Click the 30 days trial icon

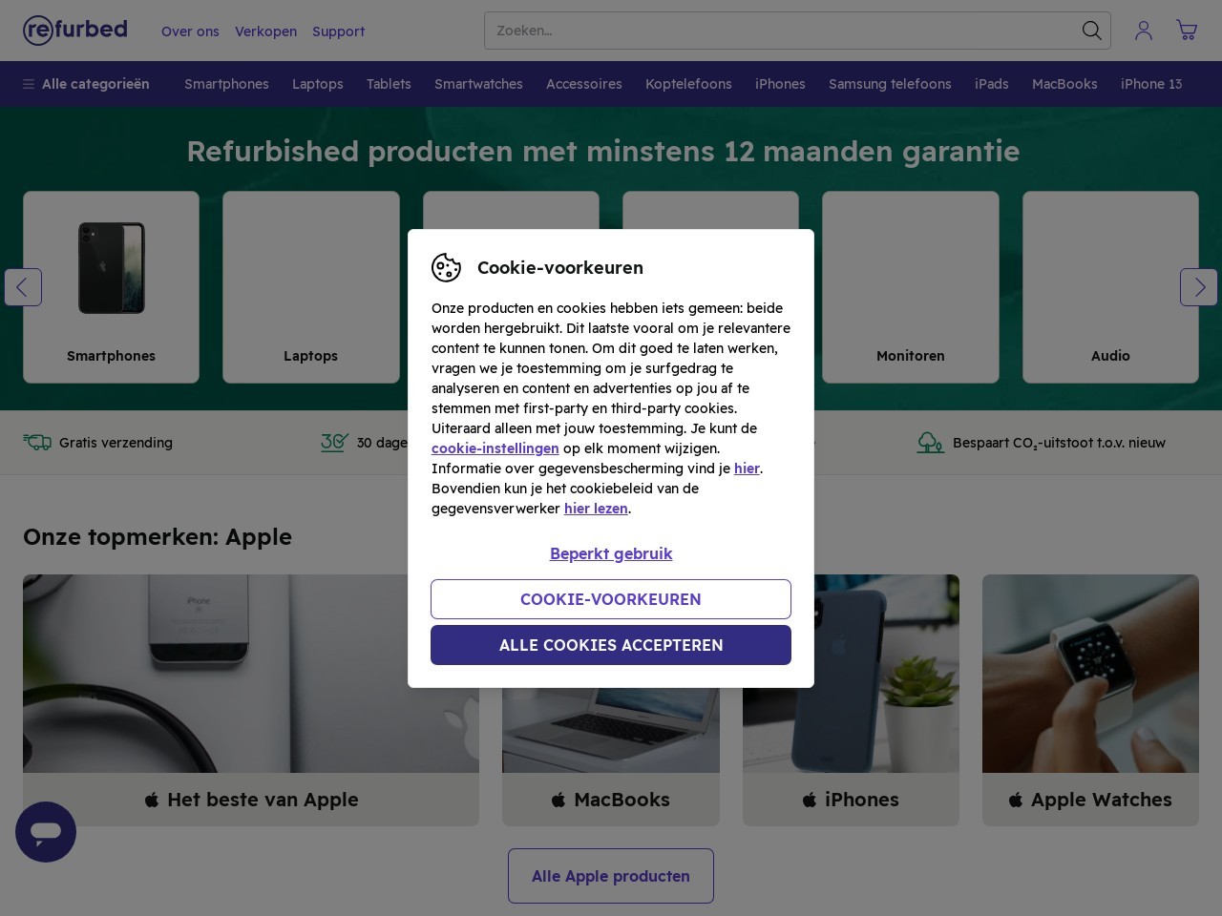[x=334, y=443]
